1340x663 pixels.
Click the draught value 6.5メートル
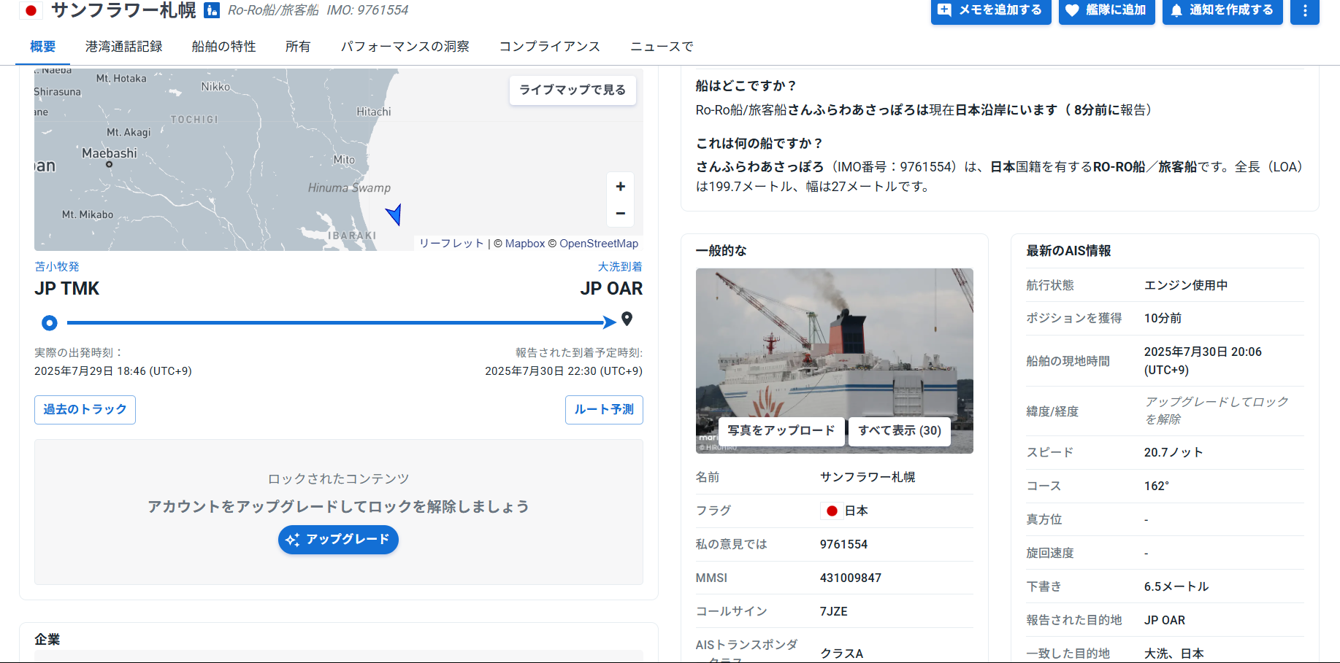coord(1176,587)
